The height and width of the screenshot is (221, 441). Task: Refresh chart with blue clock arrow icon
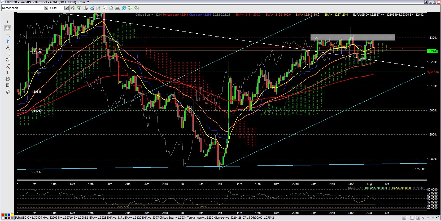click(124, 8)
